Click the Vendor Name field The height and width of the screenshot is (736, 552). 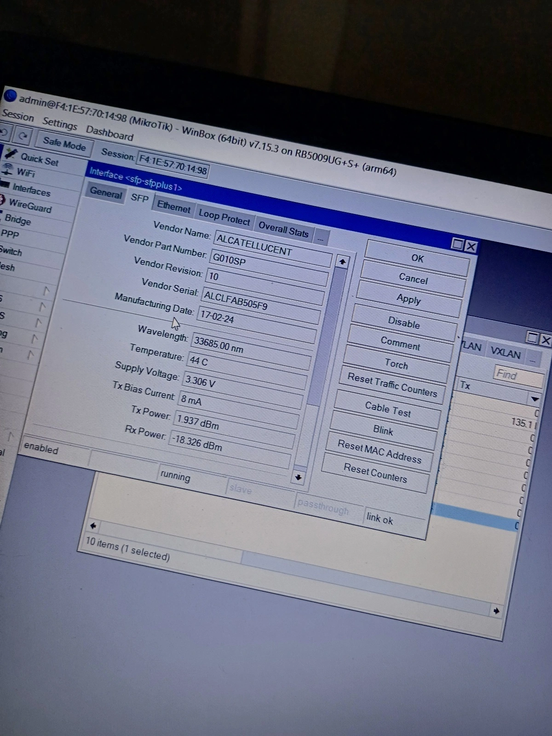(273, 248)
